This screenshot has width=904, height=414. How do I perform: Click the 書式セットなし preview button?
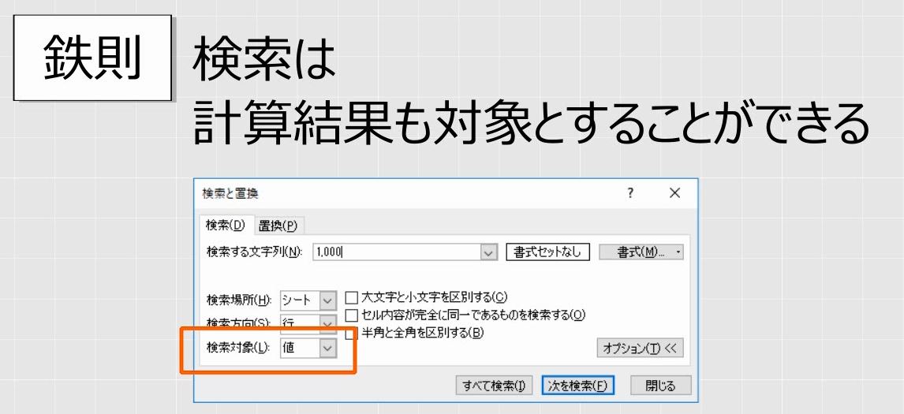547,252
